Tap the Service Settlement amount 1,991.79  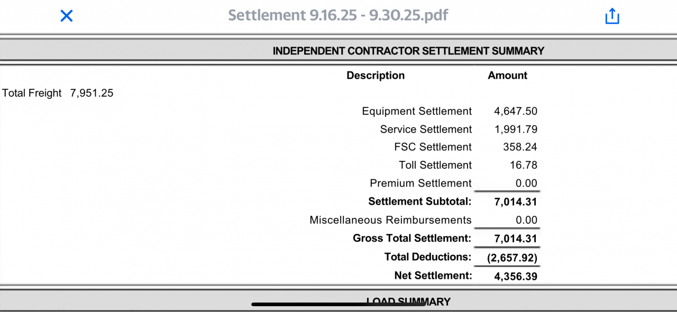point(516,130)
